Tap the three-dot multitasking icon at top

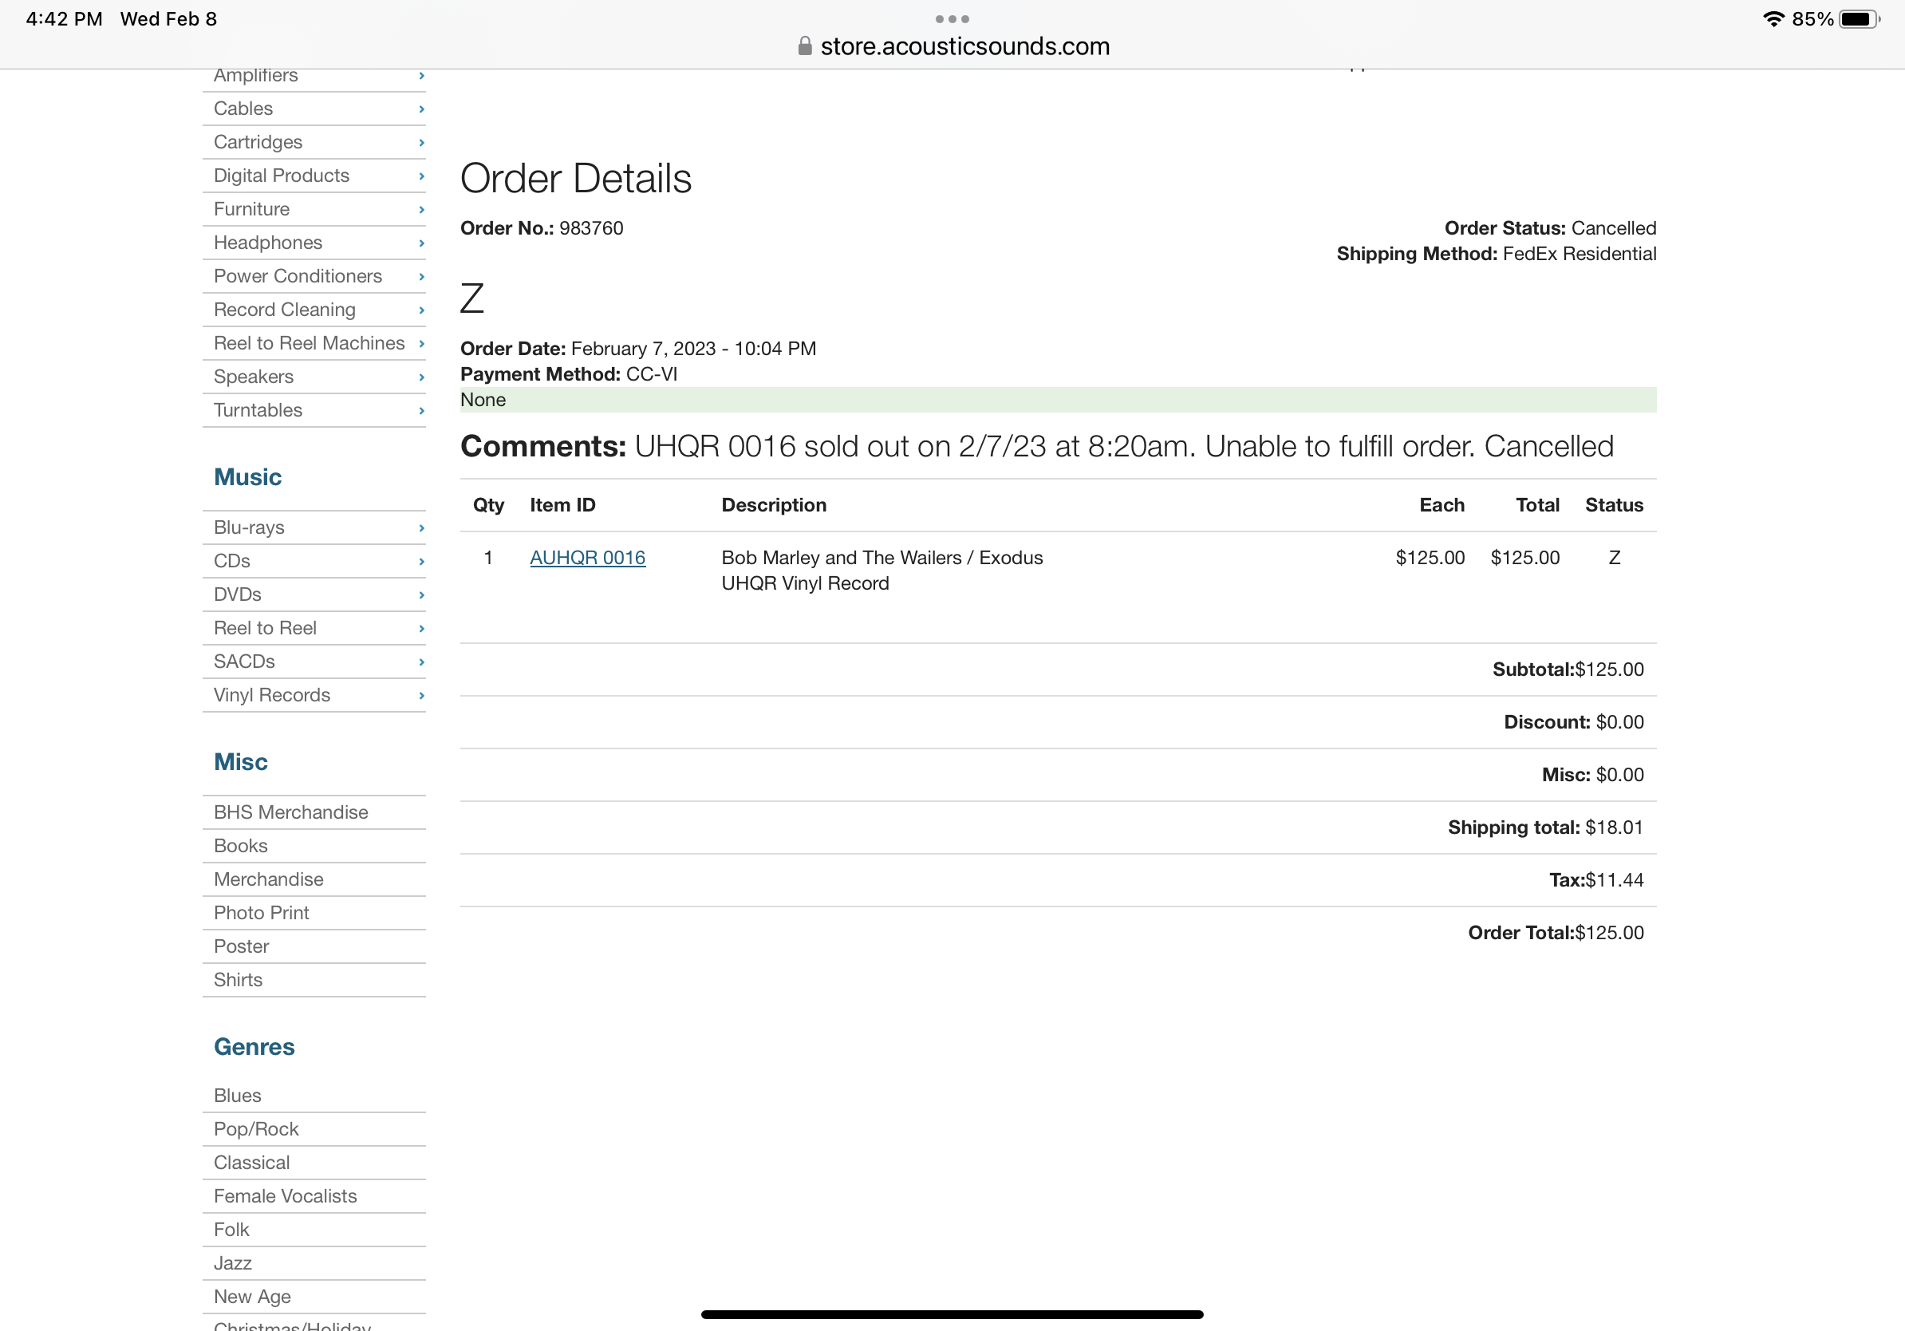point(952,19)
